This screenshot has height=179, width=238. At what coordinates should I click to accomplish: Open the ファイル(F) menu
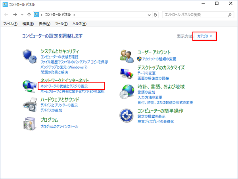coord(10,24)
